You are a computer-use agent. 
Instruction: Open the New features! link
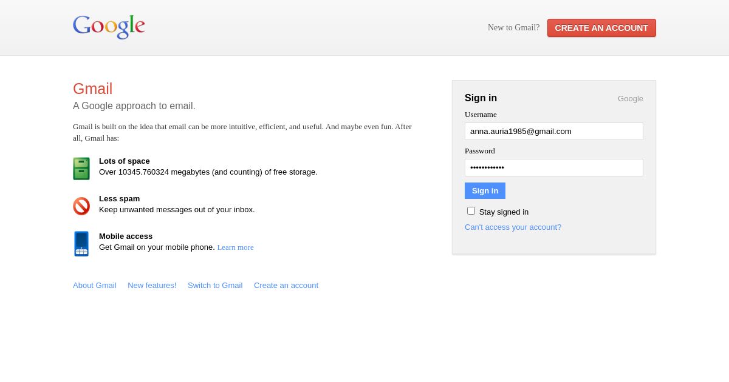152,286
